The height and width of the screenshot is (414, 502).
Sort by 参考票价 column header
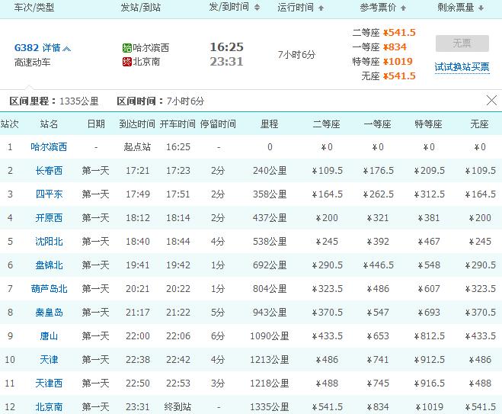[x=383, y=8]
